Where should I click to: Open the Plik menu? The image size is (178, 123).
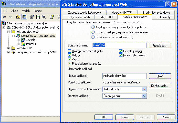(x=5, y=11)
